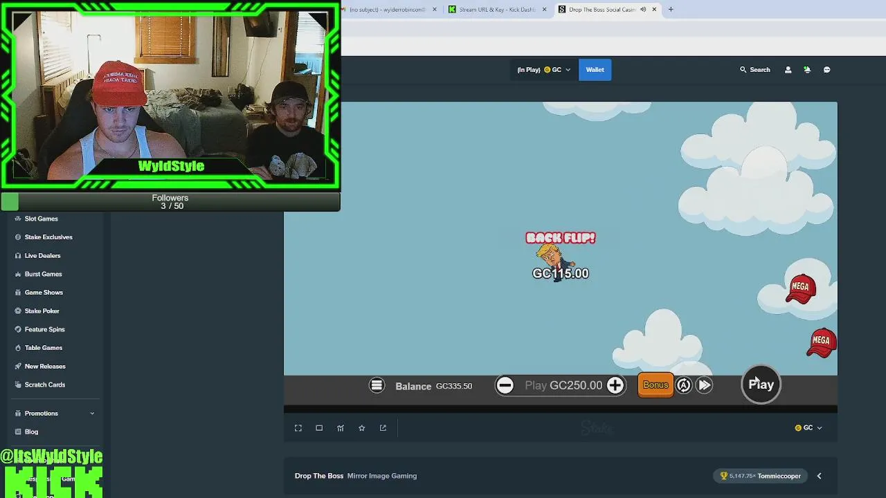Click the upper MEGA cap in game

click(801, 289)
